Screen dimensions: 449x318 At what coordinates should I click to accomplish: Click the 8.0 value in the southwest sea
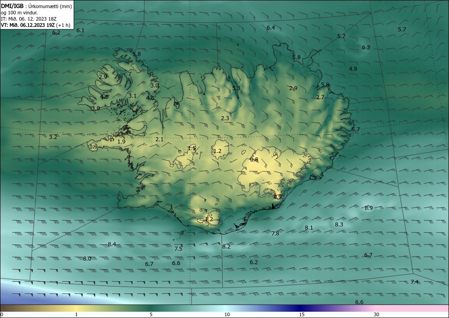point(87,259)
